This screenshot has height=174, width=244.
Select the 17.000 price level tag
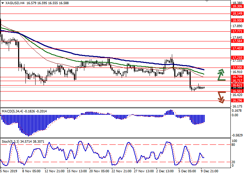pyautogui.click(x=237, y=67)
